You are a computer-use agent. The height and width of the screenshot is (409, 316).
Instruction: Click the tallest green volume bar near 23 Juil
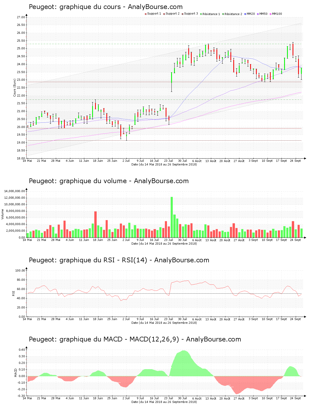(x=172, y=217)
